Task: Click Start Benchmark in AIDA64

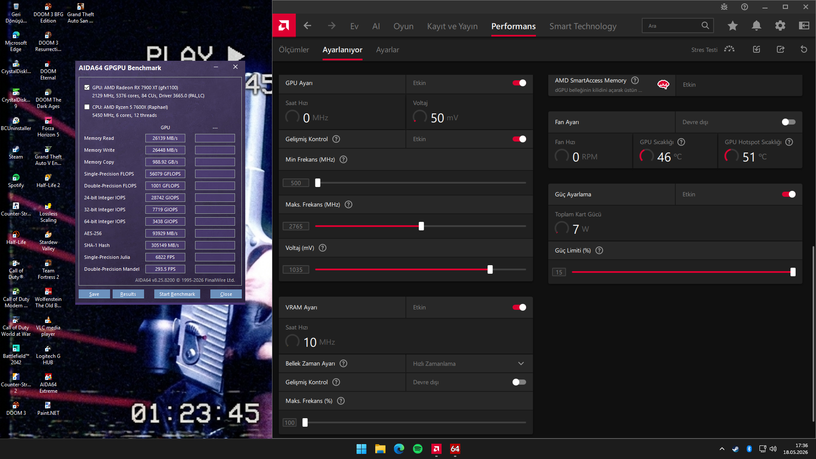Action: coord(177,294)
